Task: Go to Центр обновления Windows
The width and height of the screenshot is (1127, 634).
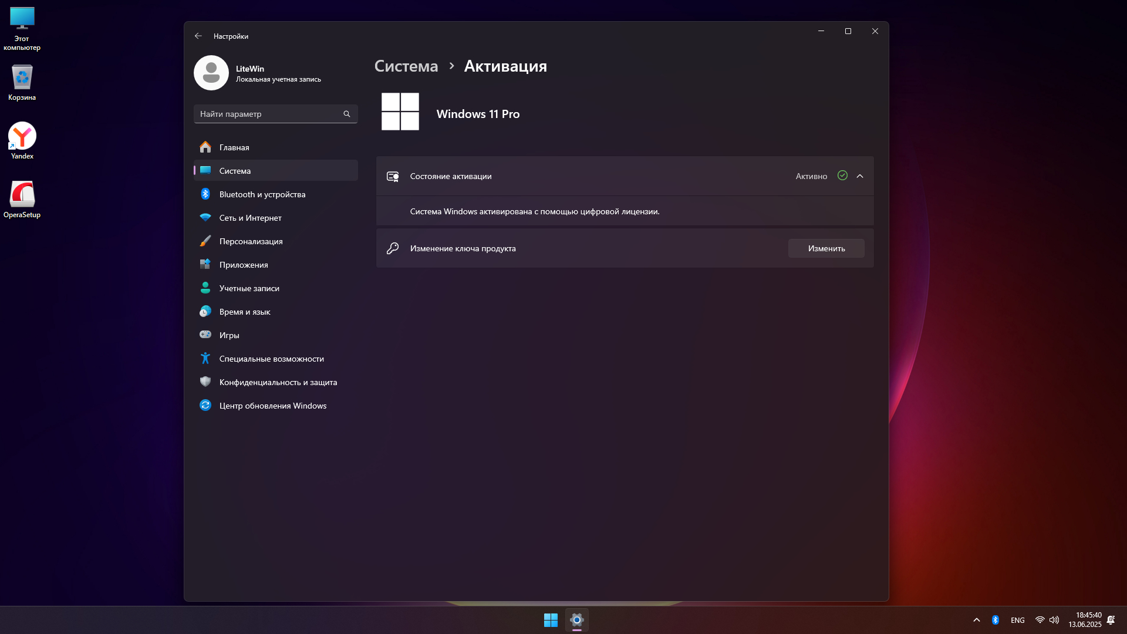Action: click(x=272, y=406)
